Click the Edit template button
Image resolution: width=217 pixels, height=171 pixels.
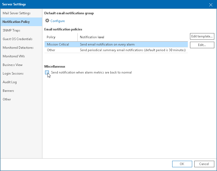pyautogui.click(x=202, y=36)
